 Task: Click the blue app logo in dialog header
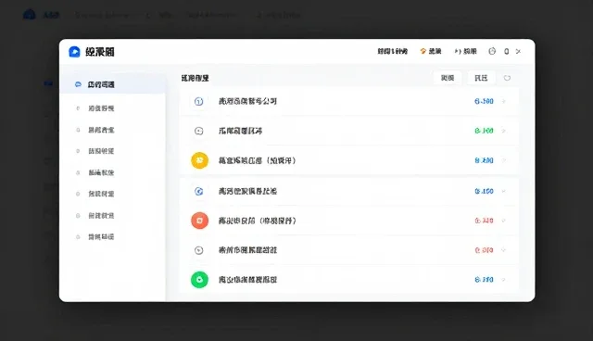(74, 52)
